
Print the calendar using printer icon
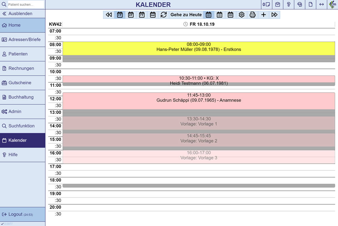click(252, 15)
